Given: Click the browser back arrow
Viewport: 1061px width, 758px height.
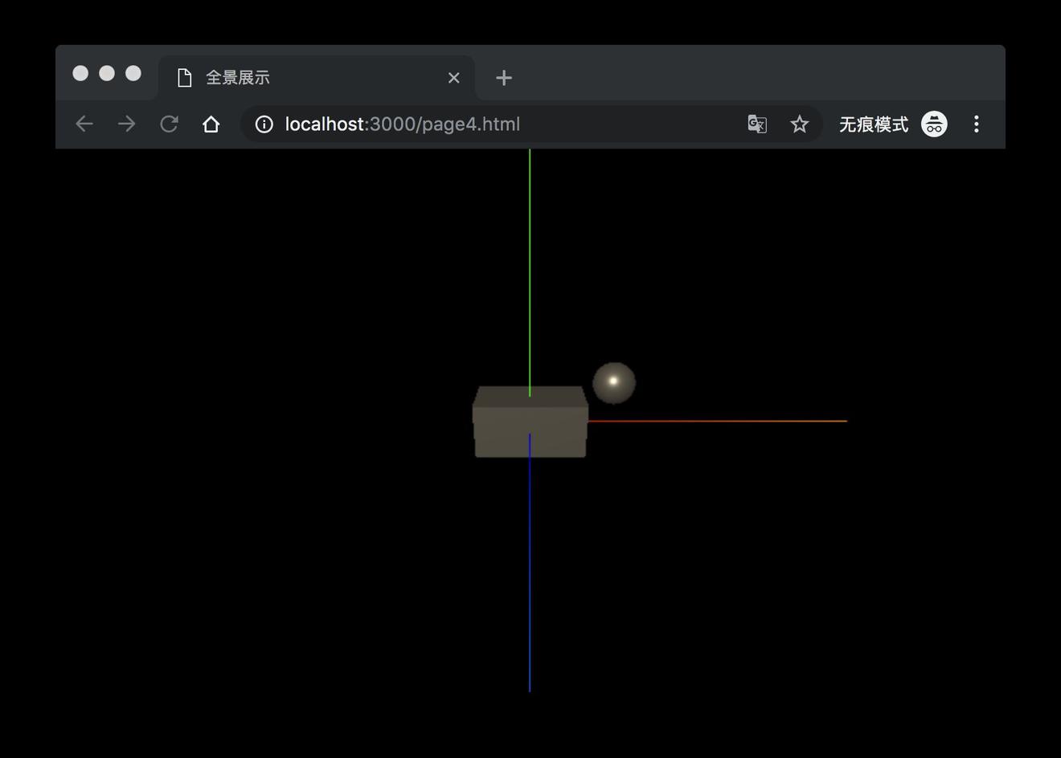Looking at the screenshot, I should [84, 124].
